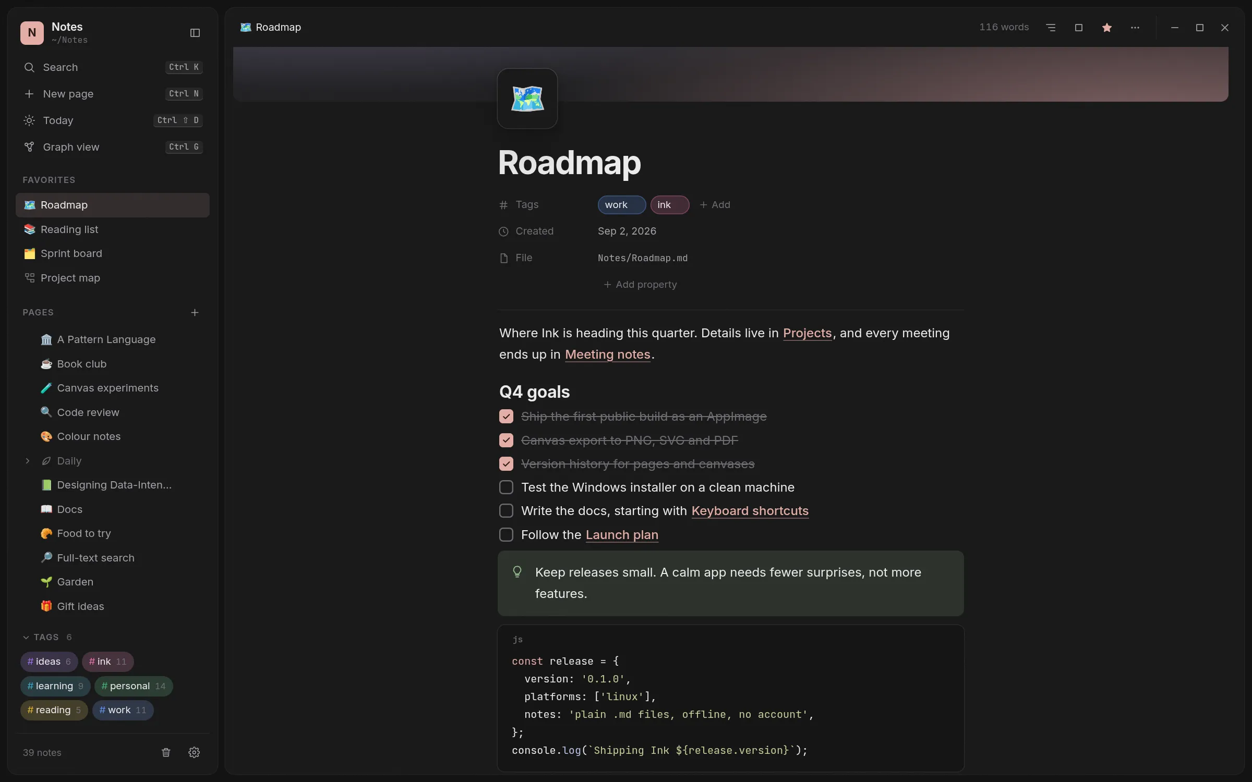Click the magnifier icon next to Search
This screenshot has height=782, width=1252.
point(29,67)
